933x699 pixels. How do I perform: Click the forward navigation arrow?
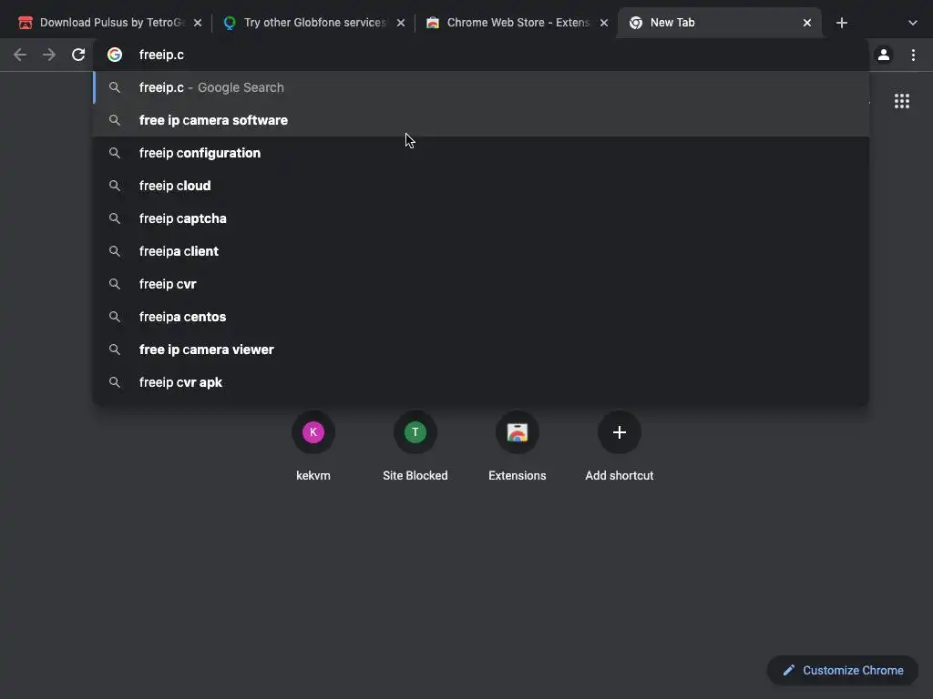coord(49,55)
